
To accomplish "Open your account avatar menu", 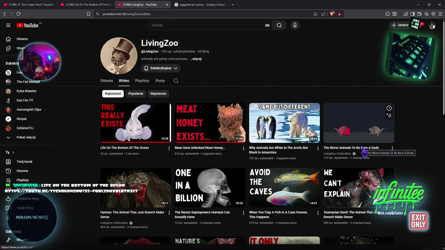I will (432, 25).
